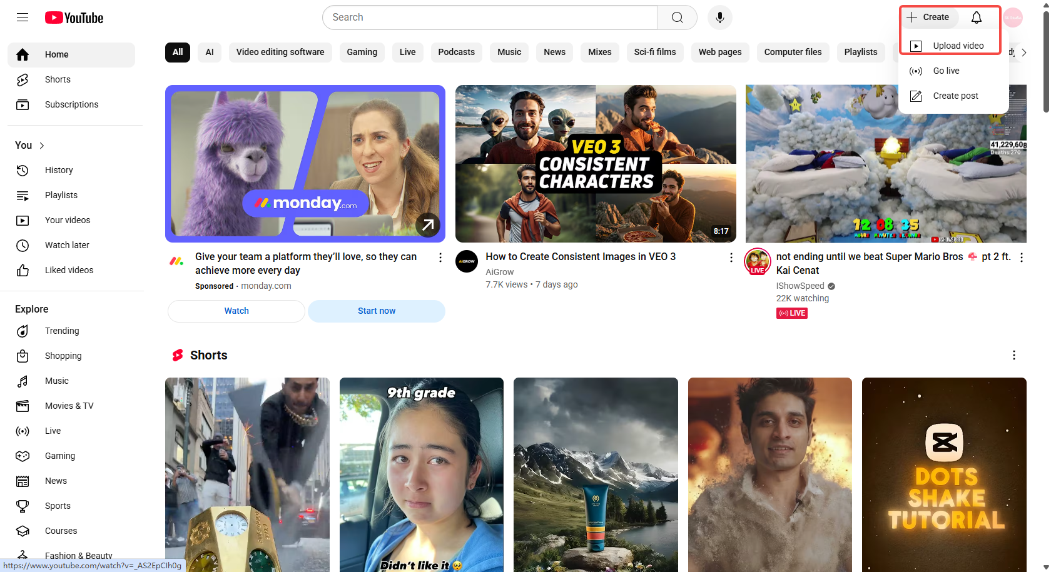Open Subscriptions in sidebar
The width and height of the screenshot is (1051, 572).
click(71, 104)
